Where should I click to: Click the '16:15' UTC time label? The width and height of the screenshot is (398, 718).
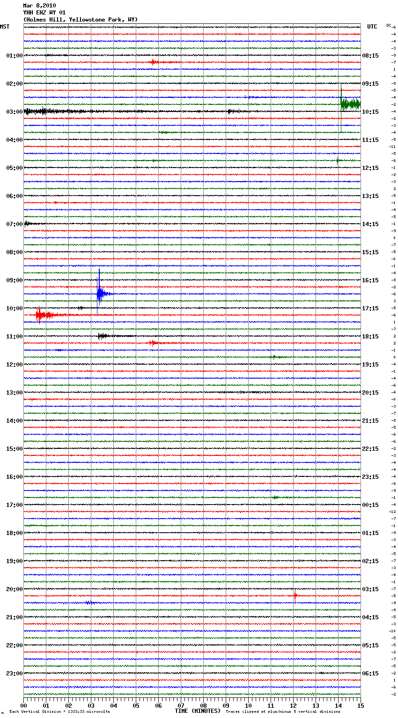point(370,280)
